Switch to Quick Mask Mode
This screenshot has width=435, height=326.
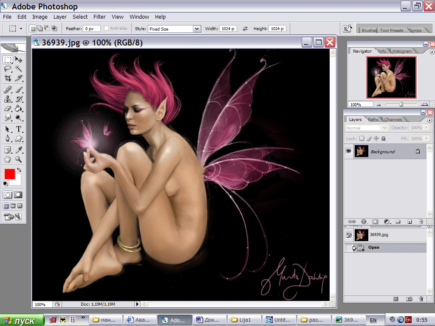coord(18,195)
